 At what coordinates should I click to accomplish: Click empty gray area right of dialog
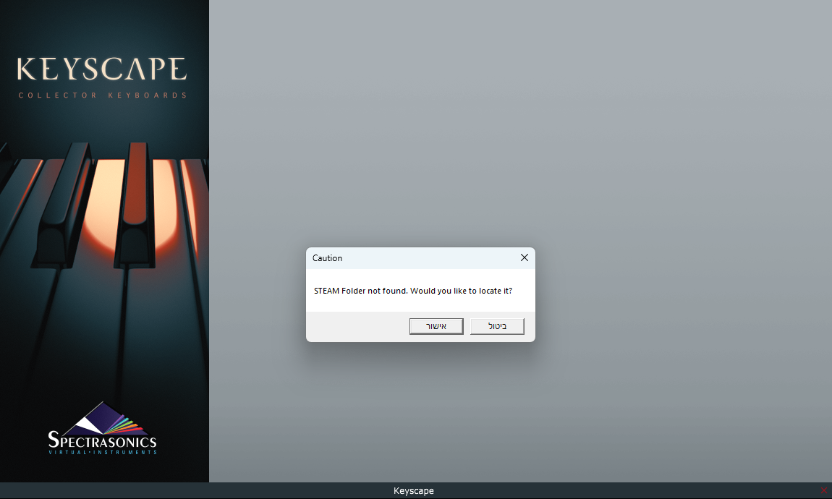coord(680,289)
